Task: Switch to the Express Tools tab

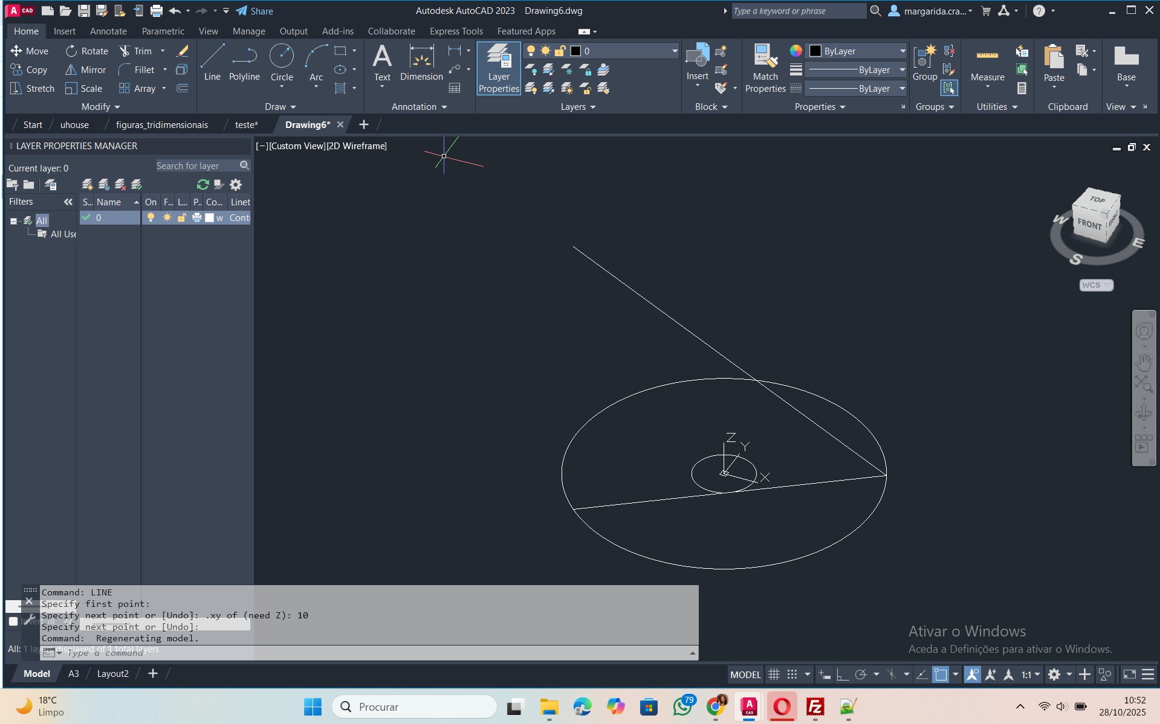Action: pos(456,31)
